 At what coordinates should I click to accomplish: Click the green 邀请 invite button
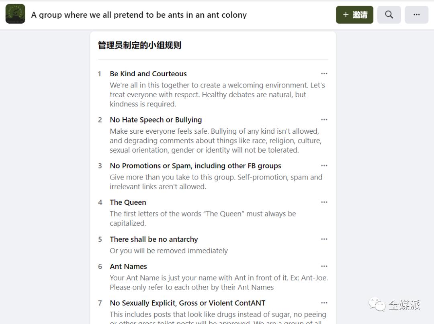pos(354,15)
